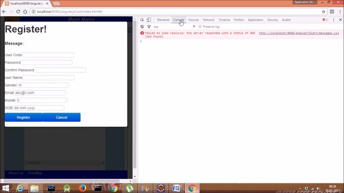Click the Cancel button
This screenshot has width=344, height=193.
[x=61, y=117]
